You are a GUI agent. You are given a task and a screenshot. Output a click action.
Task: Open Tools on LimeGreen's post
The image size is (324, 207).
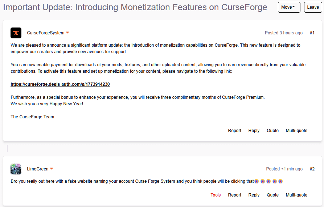tap(216, 195)
